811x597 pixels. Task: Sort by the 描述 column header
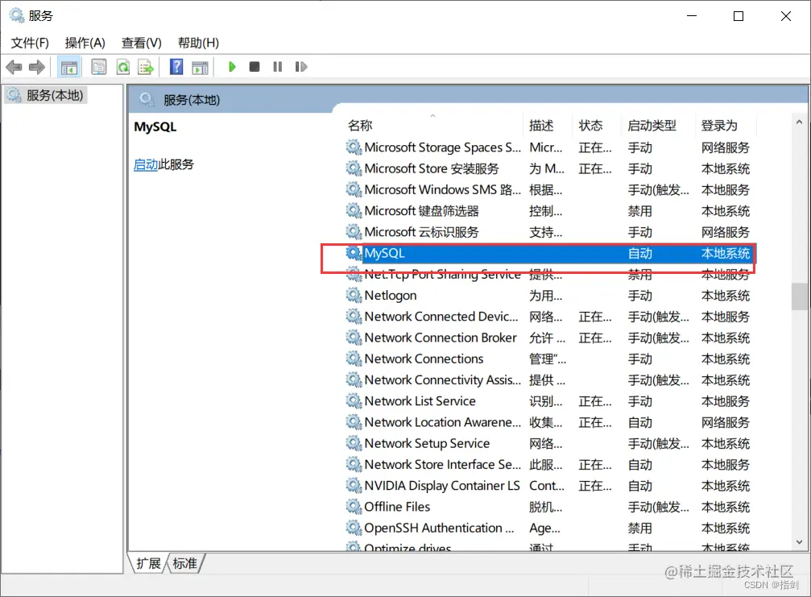click(x=548, y=125)
